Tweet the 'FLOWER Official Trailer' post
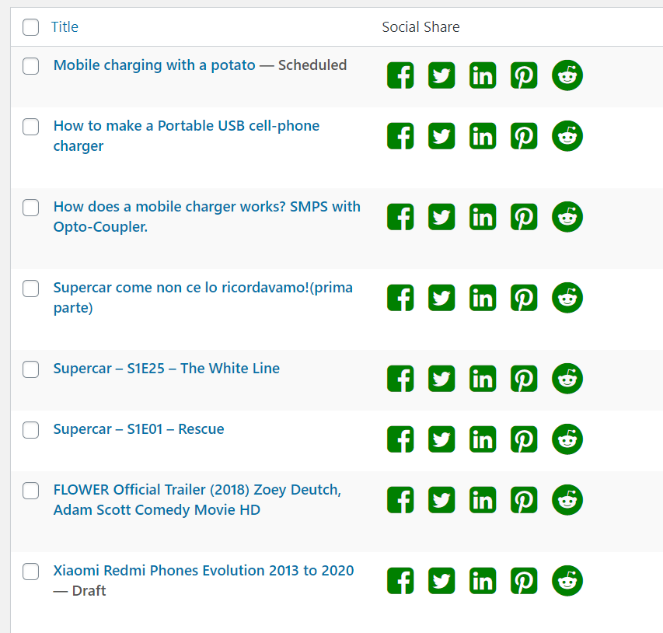Screen dimensions: 663x633 pyautogui.click(x=441, y=500)
